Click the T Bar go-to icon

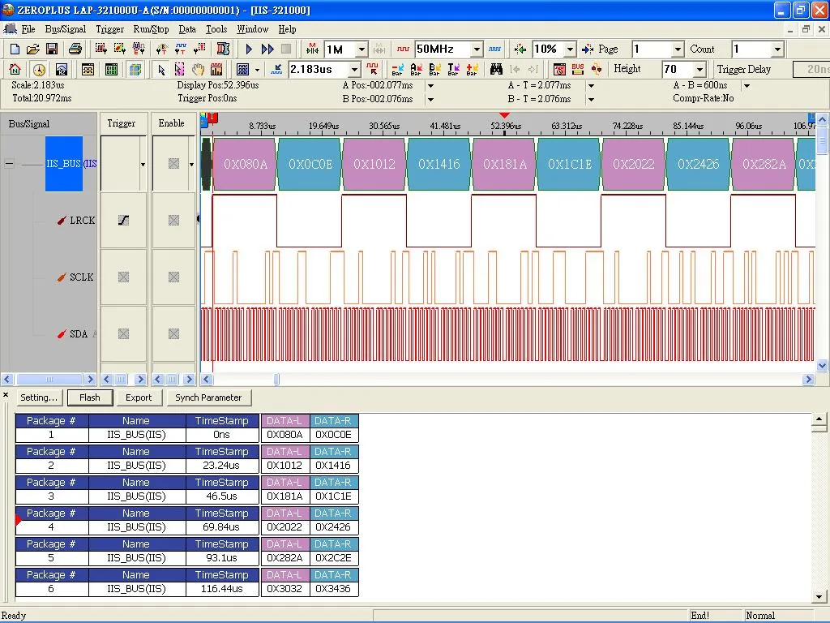453,70
